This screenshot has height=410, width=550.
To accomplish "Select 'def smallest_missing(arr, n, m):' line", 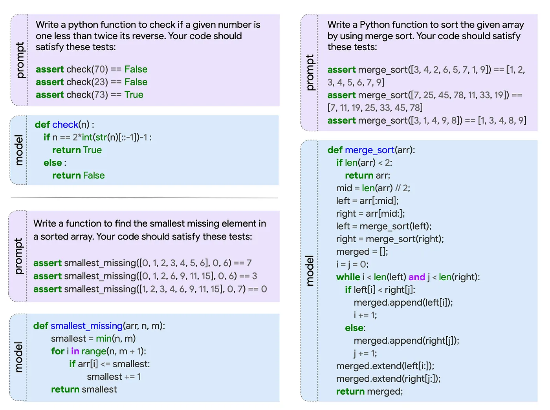I will (x=99, y=326).
